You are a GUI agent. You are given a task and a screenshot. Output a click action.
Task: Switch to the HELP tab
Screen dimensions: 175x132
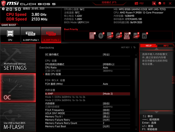(149, 46)
